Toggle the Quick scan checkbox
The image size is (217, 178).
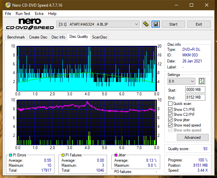coord(170,104)
